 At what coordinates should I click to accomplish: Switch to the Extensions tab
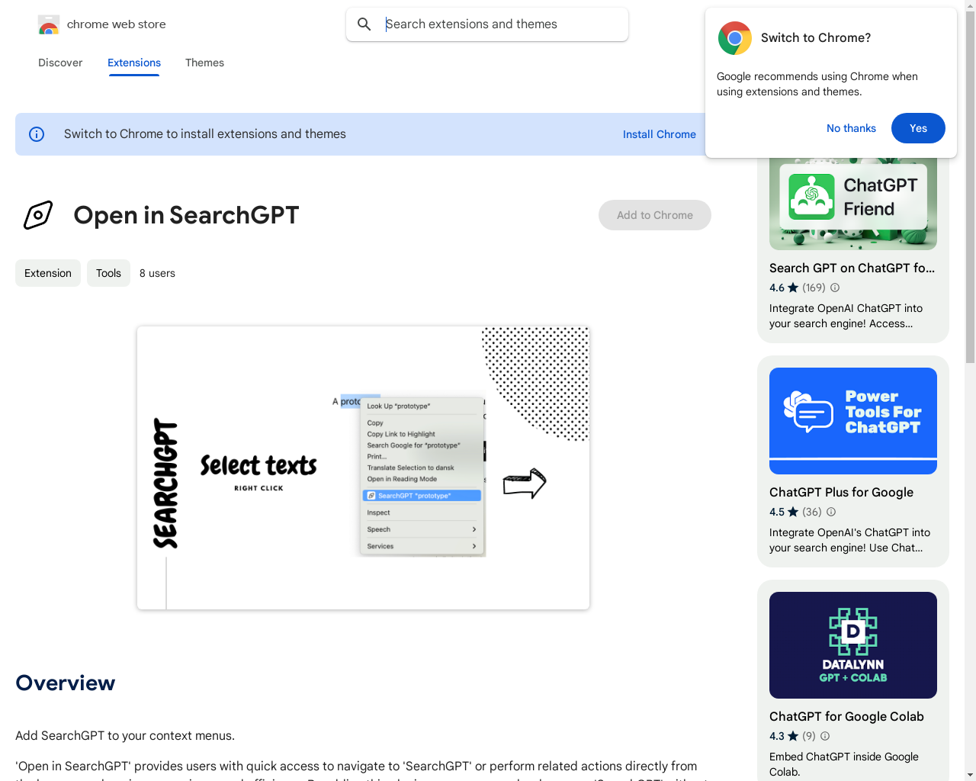(134, 63)
